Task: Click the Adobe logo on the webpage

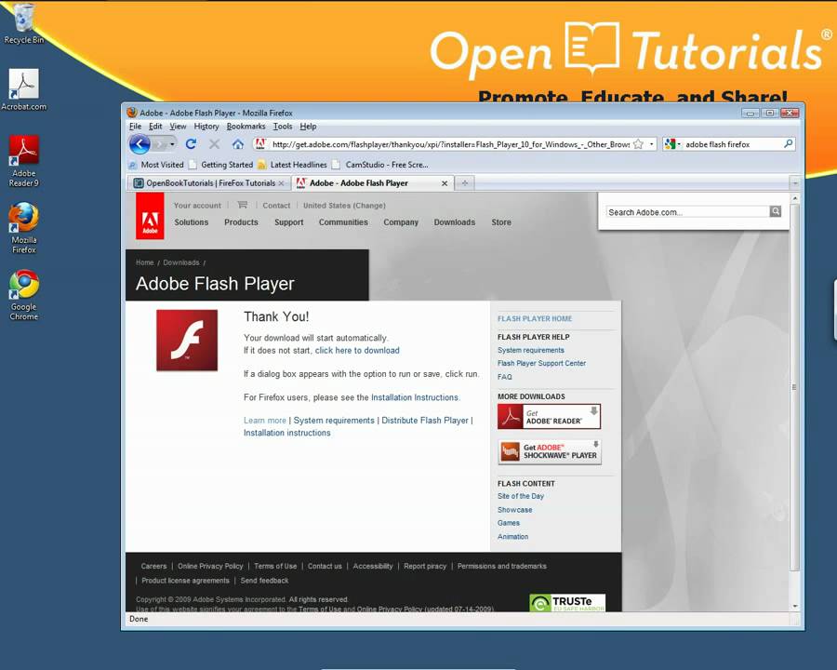Action: point(150,216)
